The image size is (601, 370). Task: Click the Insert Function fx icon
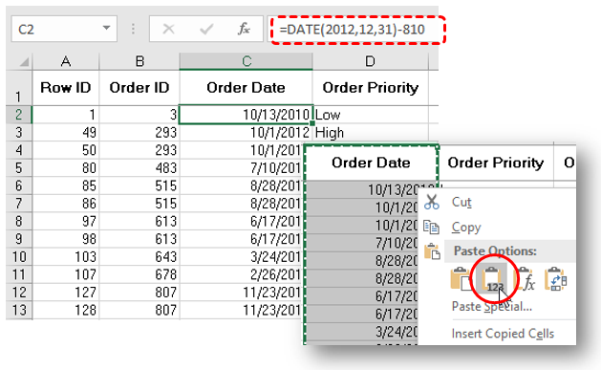coord(244,29)
